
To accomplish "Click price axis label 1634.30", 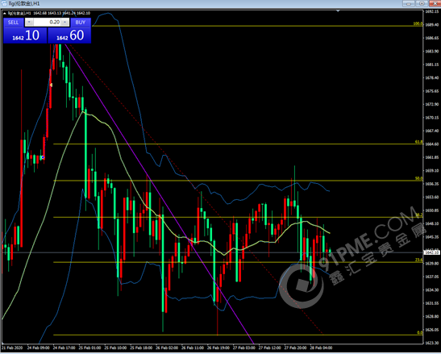I will coord(432,289).
